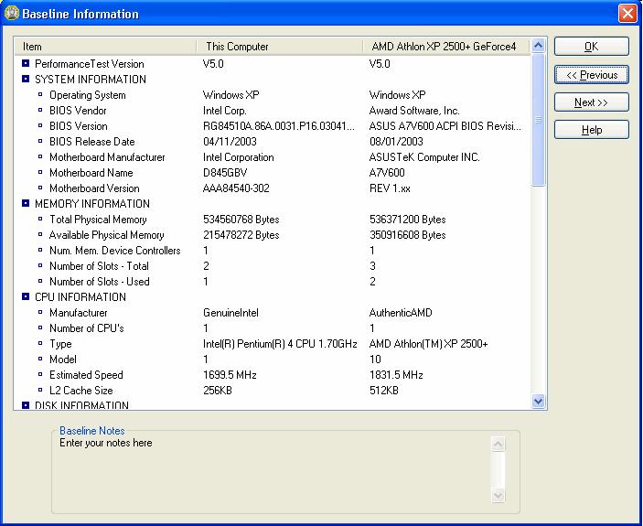The image size is (643, 526).
Task: Click the 1831.5 MHz speed value
Action: tap(396, 375)
